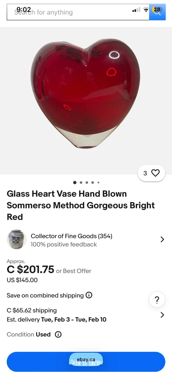Show info about combined shipping savings

pyautogui.click(x=89, y=295)
